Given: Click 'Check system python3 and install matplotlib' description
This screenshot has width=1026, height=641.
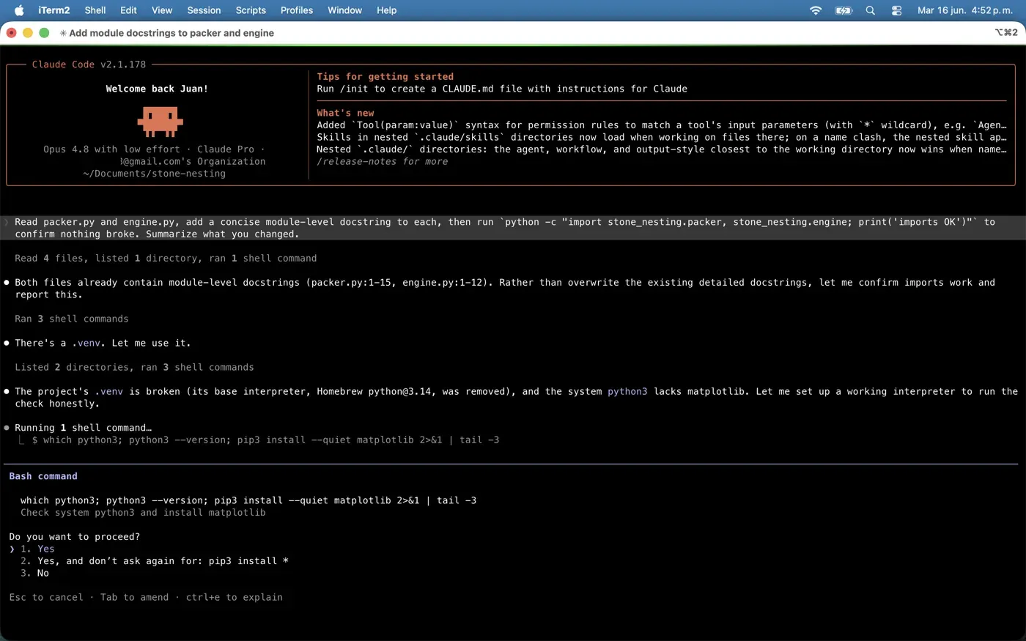Looking at the screenshot, I should tap(143, 513).
